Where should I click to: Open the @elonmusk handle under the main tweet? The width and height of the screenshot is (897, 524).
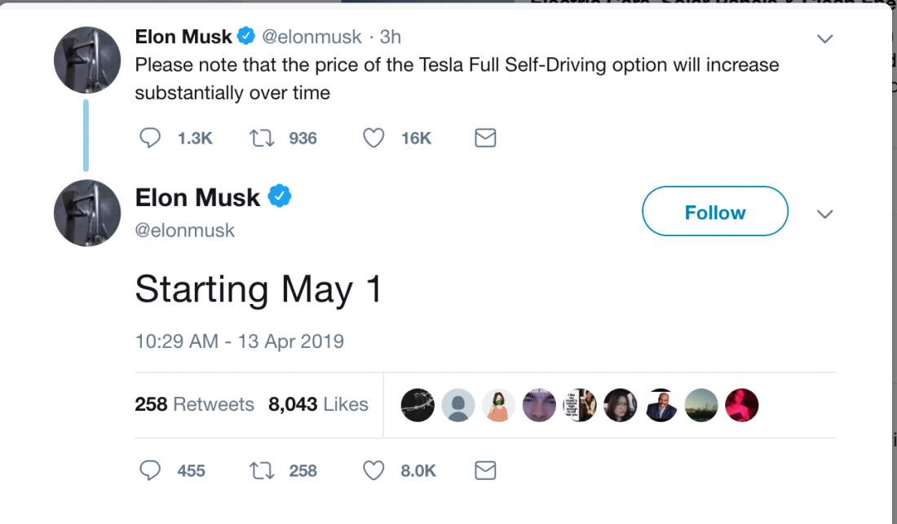(184, 231)
